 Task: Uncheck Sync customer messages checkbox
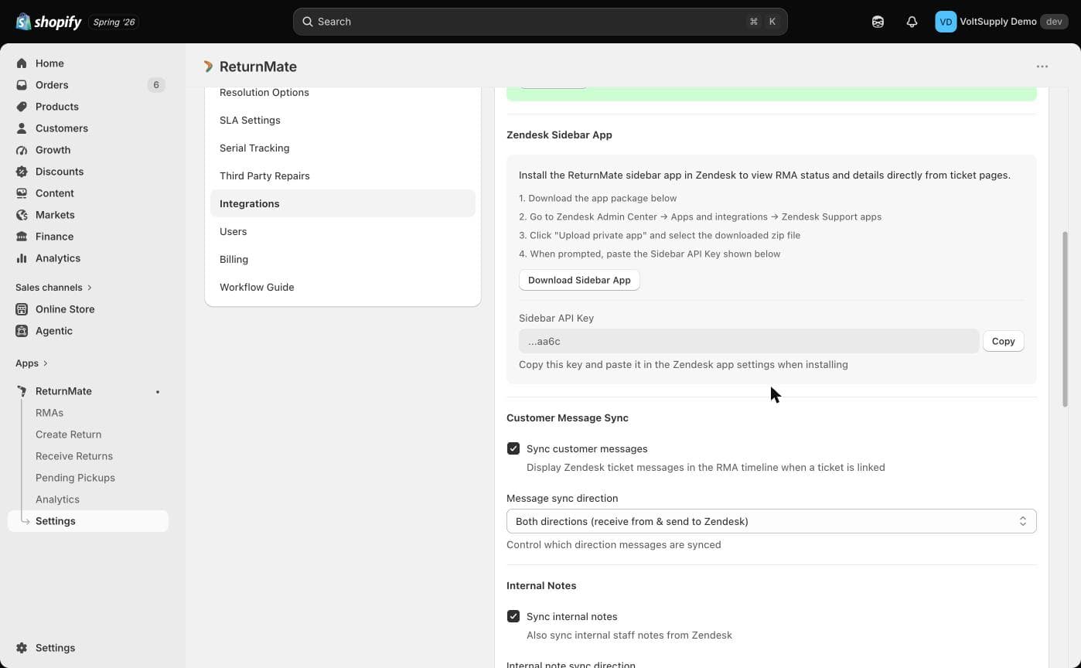click(513, 448)
